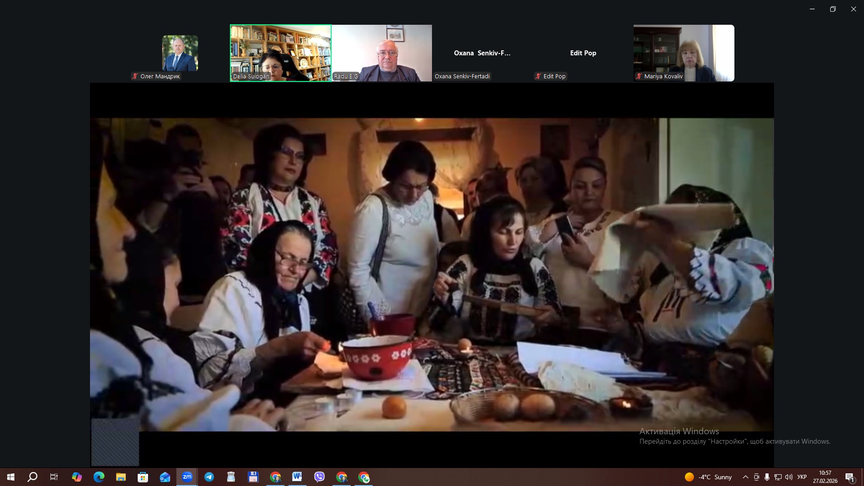Open Zoom app from the taskbar
This screenshot has width=864, height=486.
pyautogui.click(x=187, y=477)
